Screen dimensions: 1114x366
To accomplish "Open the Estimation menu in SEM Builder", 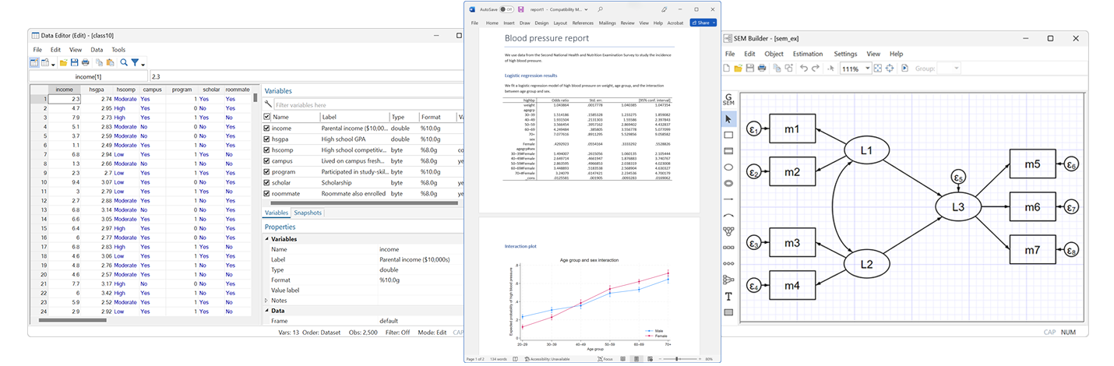I will [807, 54].
